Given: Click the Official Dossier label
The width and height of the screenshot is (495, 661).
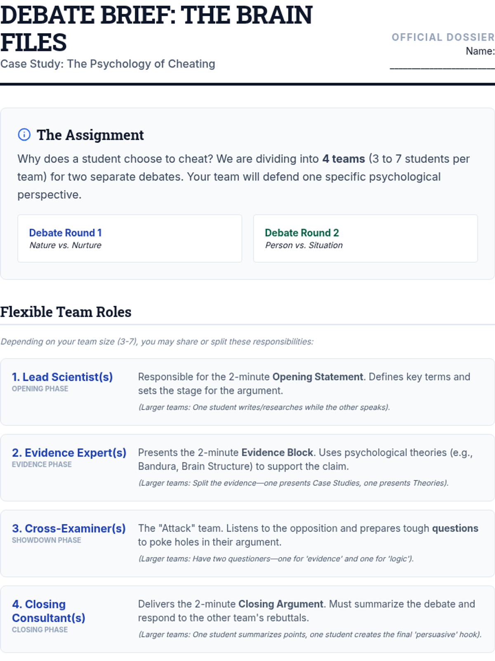Looking at the screenshot, I should [x=443, y=37].
